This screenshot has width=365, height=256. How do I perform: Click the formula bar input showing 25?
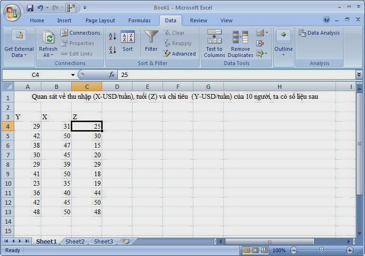[237, 75]
